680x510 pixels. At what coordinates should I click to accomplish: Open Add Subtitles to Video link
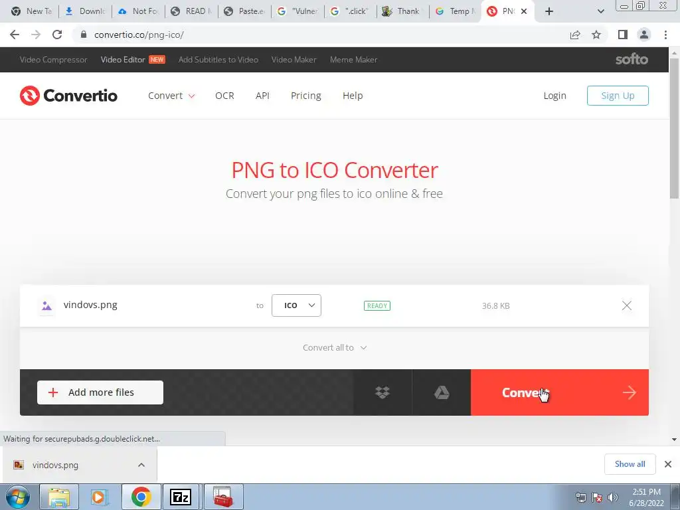point(218,59)
